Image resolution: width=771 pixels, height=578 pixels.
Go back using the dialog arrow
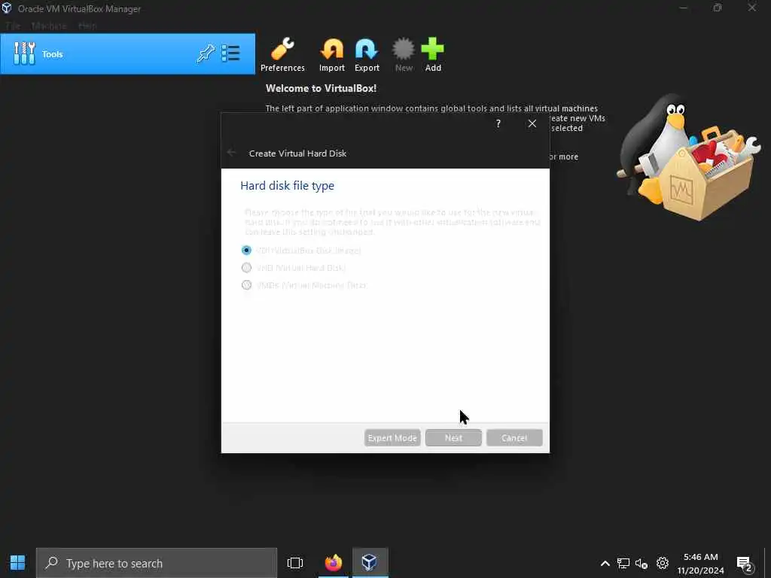pos(232,153)
